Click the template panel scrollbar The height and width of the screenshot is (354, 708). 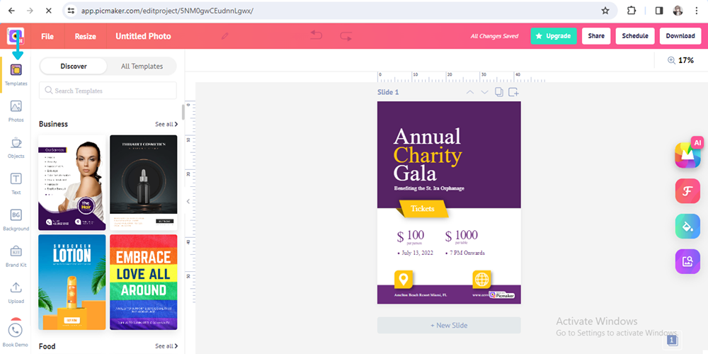183,112
